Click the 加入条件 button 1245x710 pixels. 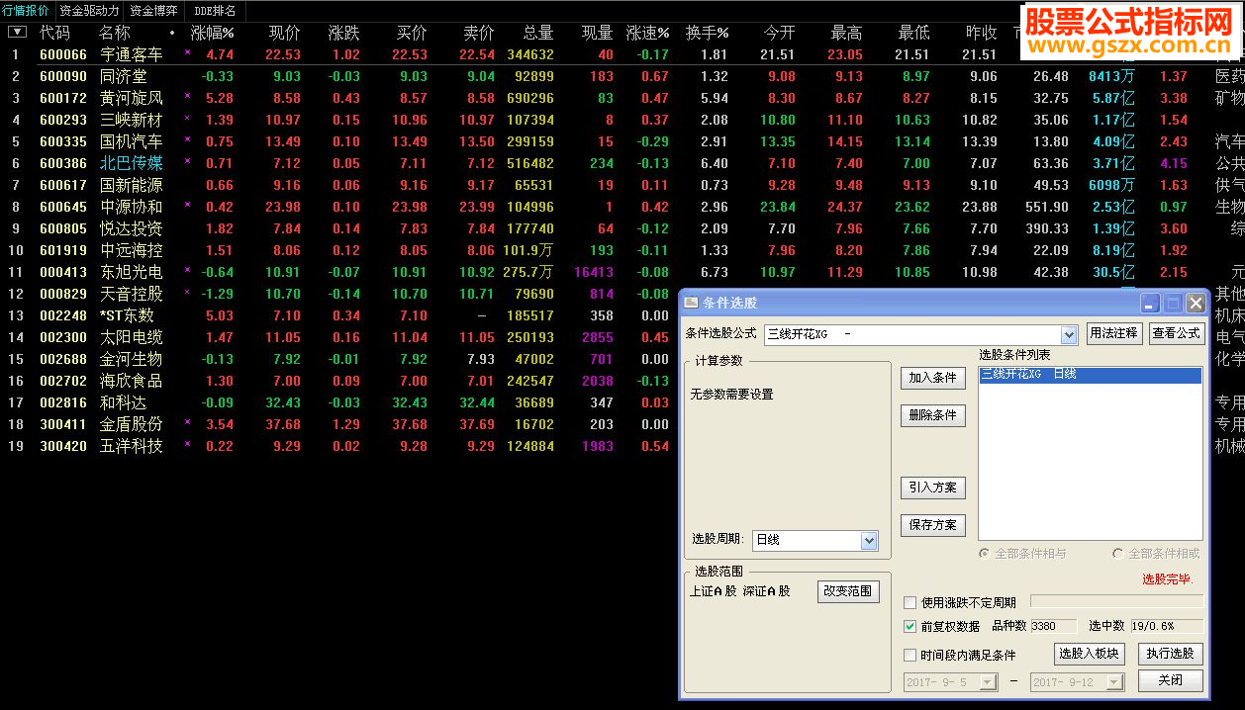pos(933,378)
